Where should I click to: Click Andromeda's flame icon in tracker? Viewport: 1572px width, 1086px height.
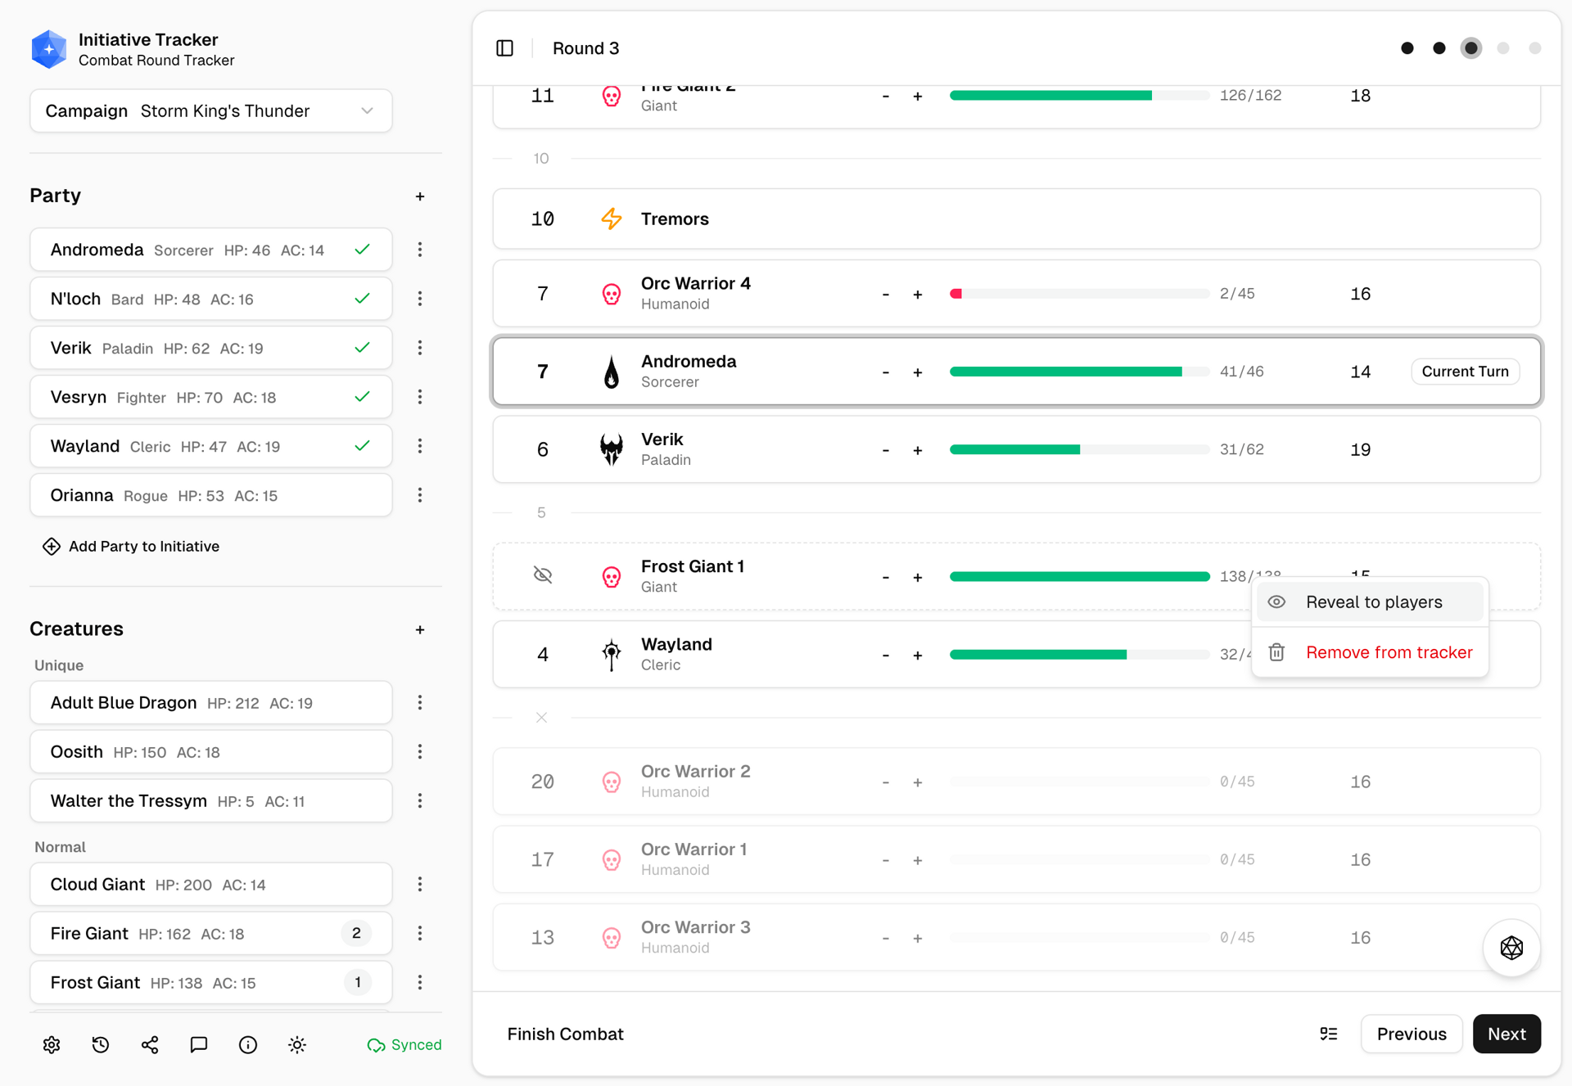click(x=612, y=372)
